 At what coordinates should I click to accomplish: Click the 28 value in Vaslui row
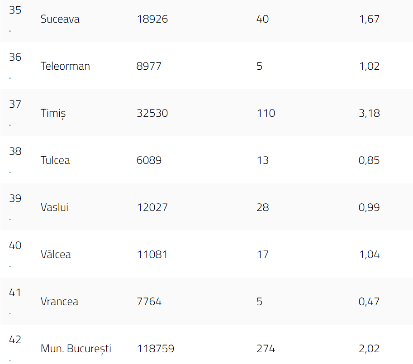(x=262, y=208)
